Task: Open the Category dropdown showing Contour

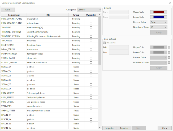Action: [89, 10]
